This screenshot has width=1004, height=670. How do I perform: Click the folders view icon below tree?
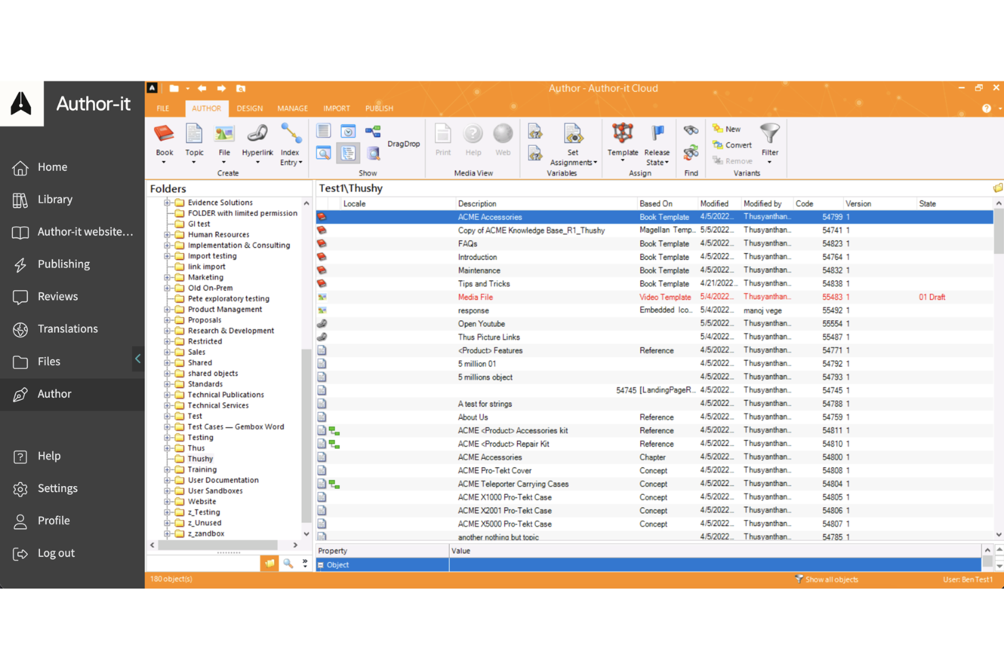(269, 563)
